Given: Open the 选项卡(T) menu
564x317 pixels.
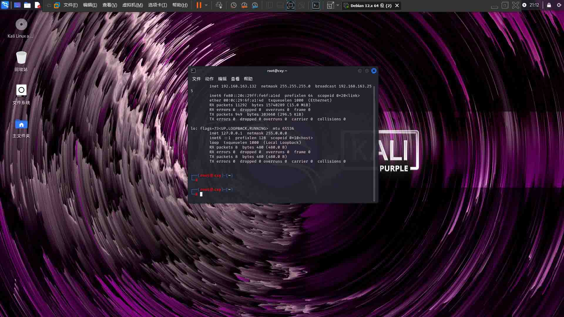Looking at the screenshot, I should pos(157,5).
